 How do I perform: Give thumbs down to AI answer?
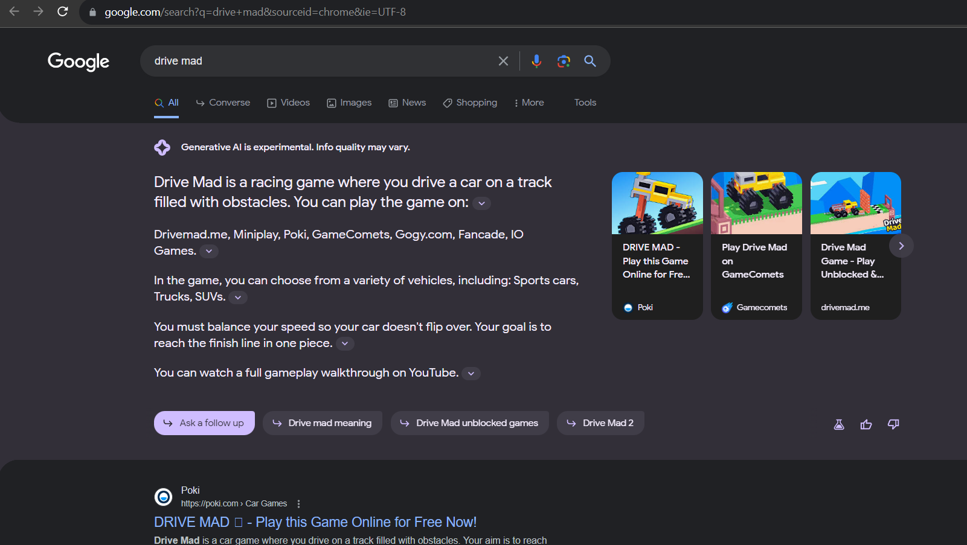(x=893, y=424)
